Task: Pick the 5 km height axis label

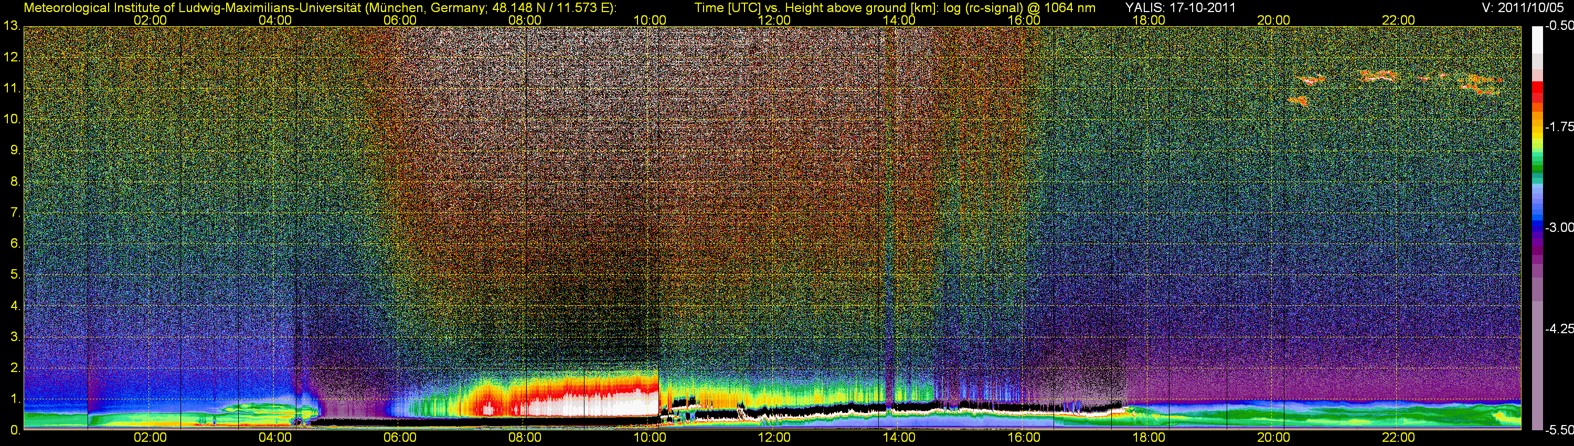Action: tap(15, 275)
